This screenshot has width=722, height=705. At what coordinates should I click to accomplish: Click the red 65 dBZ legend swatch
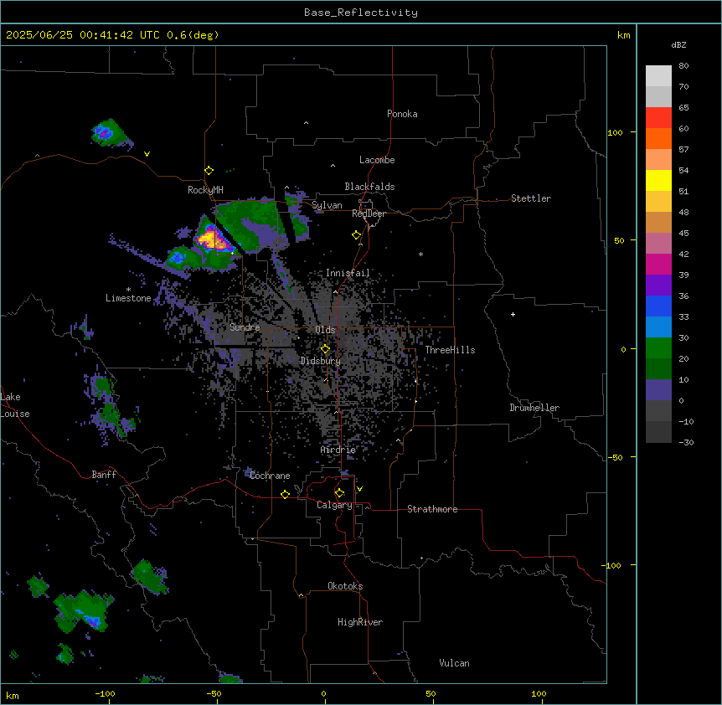(x=658, y=117)
